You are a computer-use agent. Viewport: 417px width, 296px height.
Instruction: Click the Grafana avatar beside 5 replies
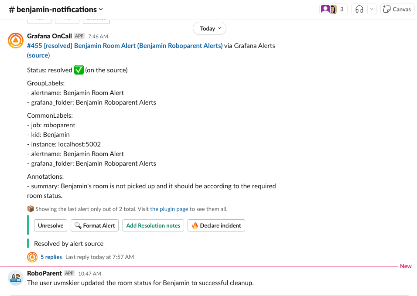pyautogui.click(x=32, y=257)
